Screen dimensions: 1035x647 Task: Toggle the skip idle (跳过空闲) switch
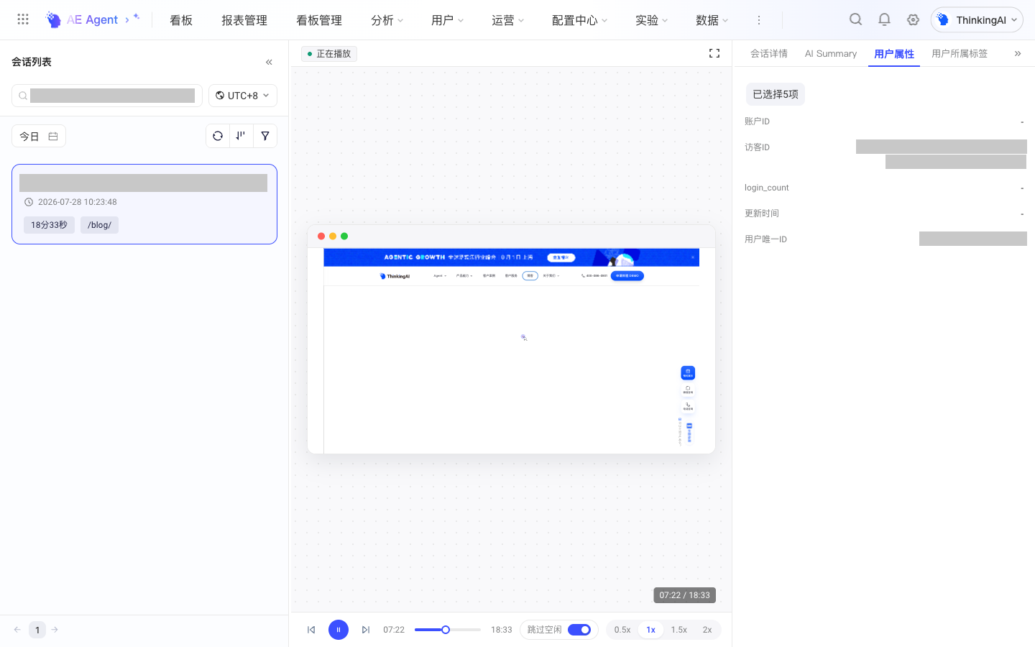[x=579, y=630]
